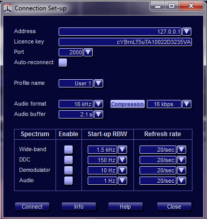The height and width of the screenshot is (219, 207).
Task: Open Audio Refresh rate dropdown
Action: tap(182, 181)
